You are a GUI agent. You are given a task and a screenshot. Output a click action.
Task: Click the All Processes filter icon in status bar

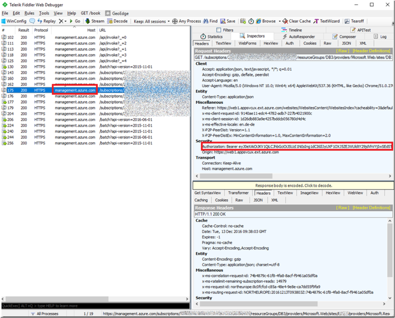[x=33, y=314]
